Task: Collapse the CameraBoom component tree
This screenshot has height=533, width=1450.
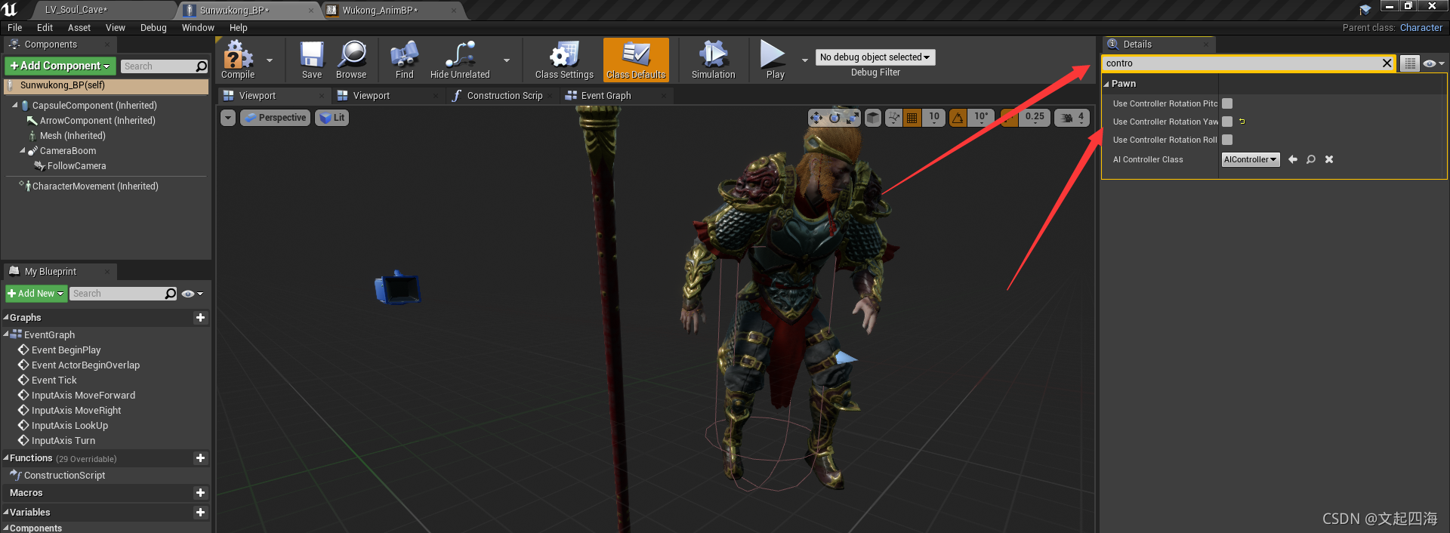Action: tap(22, 151)
